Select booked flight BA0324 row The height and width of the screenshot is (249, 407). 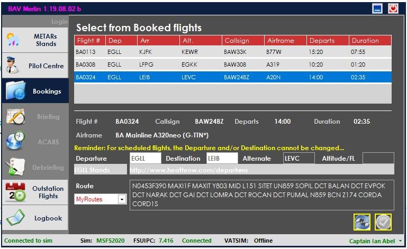[x=233, y=77]
